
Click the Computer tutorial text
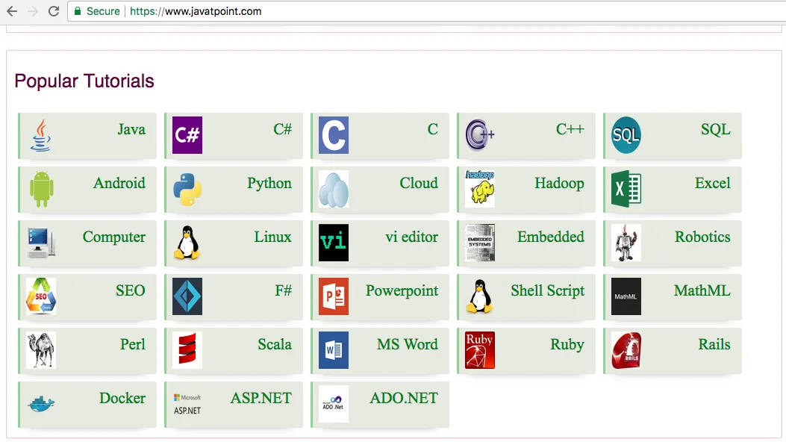click(x=113, y=237)
